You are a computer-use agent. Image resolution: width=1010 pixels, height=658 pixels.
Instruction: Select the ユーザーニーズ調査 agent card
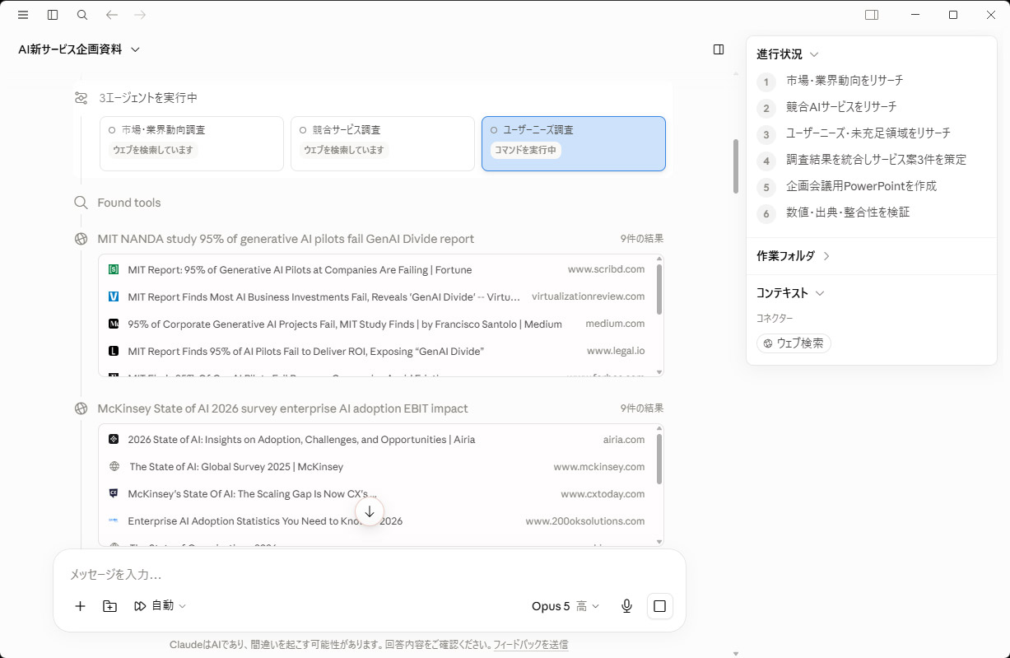click(574, 143)
